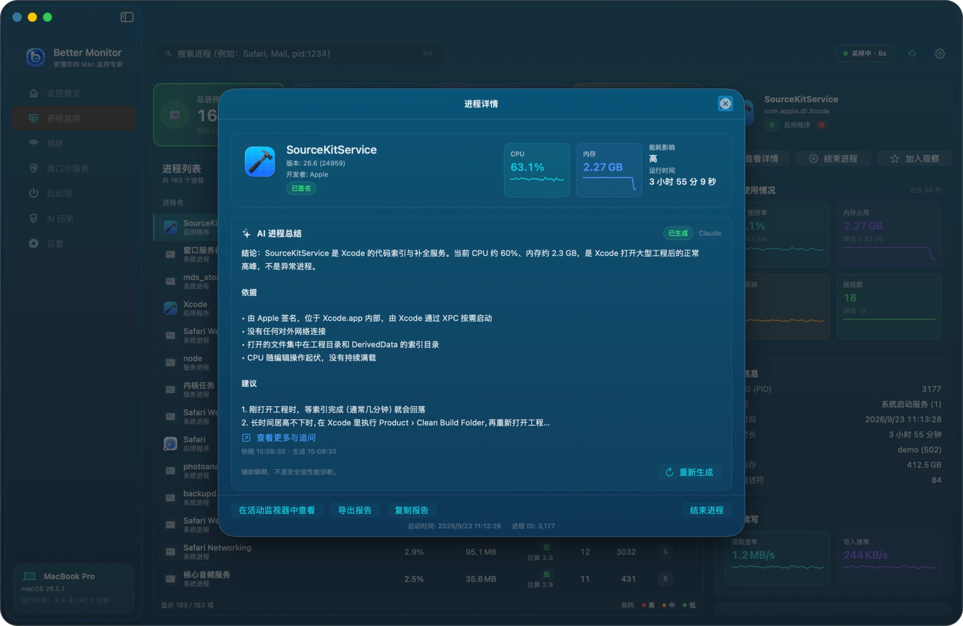Click the 写入速率 244 KB/s card
The width and height of the screenshot is (963, 626).
pos(889,558)
